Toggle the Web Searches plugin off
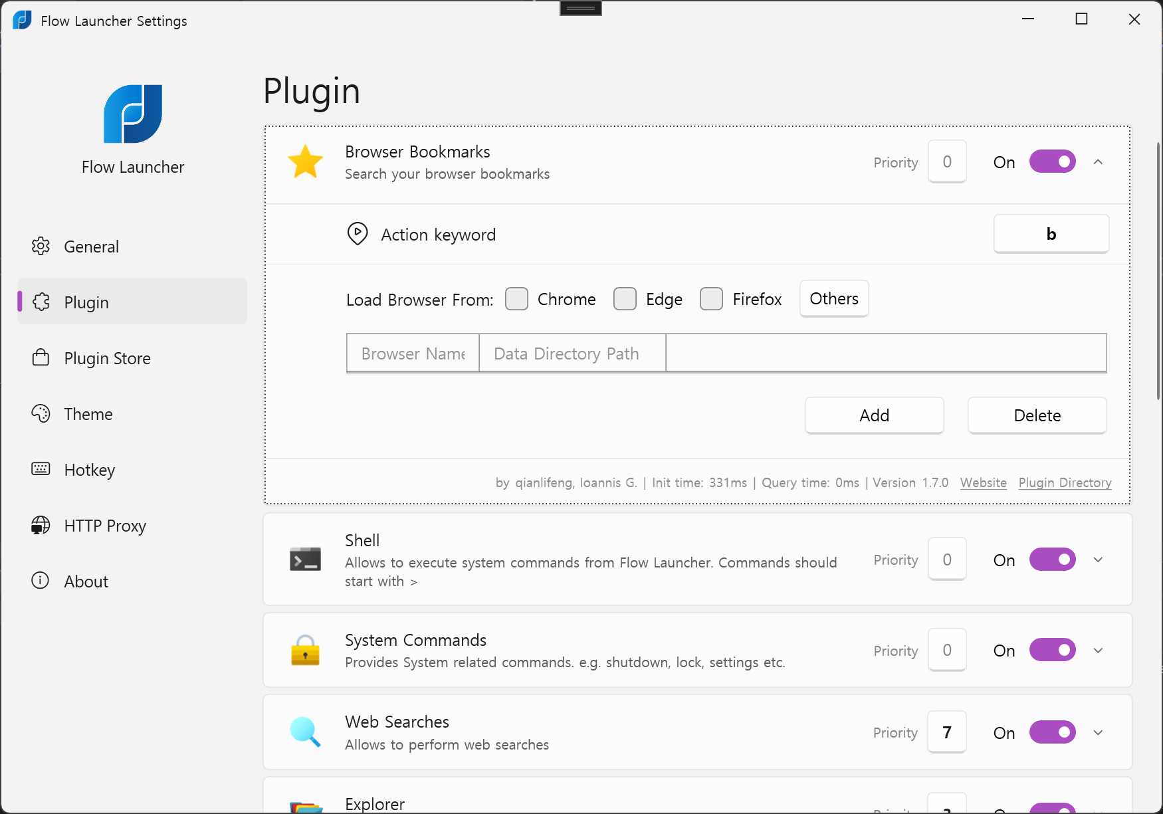The height and width of the screenshot is (814, 1163). 1052,732
